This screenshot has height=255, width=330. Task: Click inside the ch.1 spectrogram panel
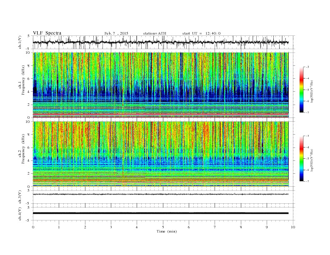[x=160, y=85]
